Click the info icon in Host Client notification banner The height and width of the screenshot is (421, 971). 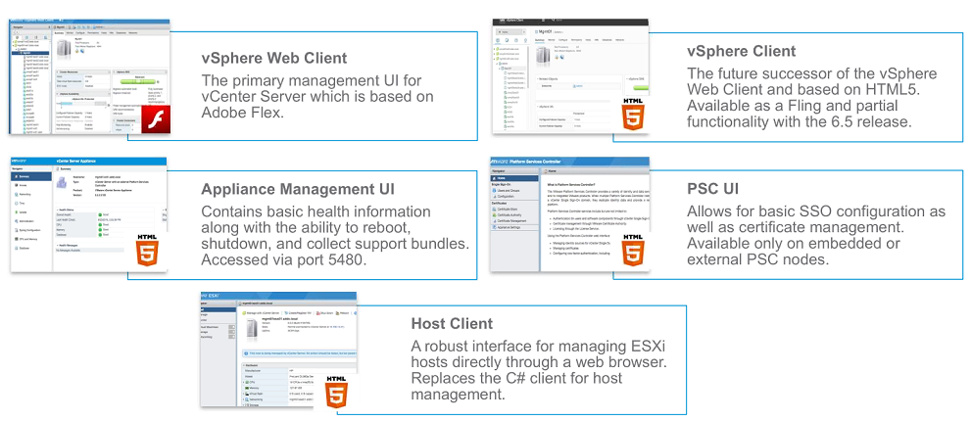[246, 353]
